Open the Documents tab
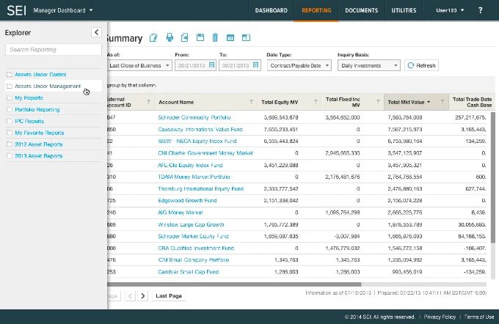The width and height of the screenshot is (499, 324). coord(362,10)
